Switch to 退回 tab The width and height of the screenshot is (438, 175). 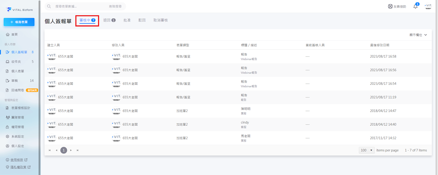[x=109, y=20]
